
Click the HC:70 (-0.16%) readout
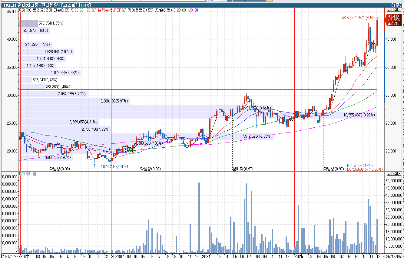360,166
